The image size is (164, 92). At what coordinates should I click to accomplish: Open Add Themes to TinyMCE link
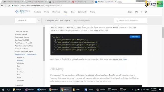(24, 46)
